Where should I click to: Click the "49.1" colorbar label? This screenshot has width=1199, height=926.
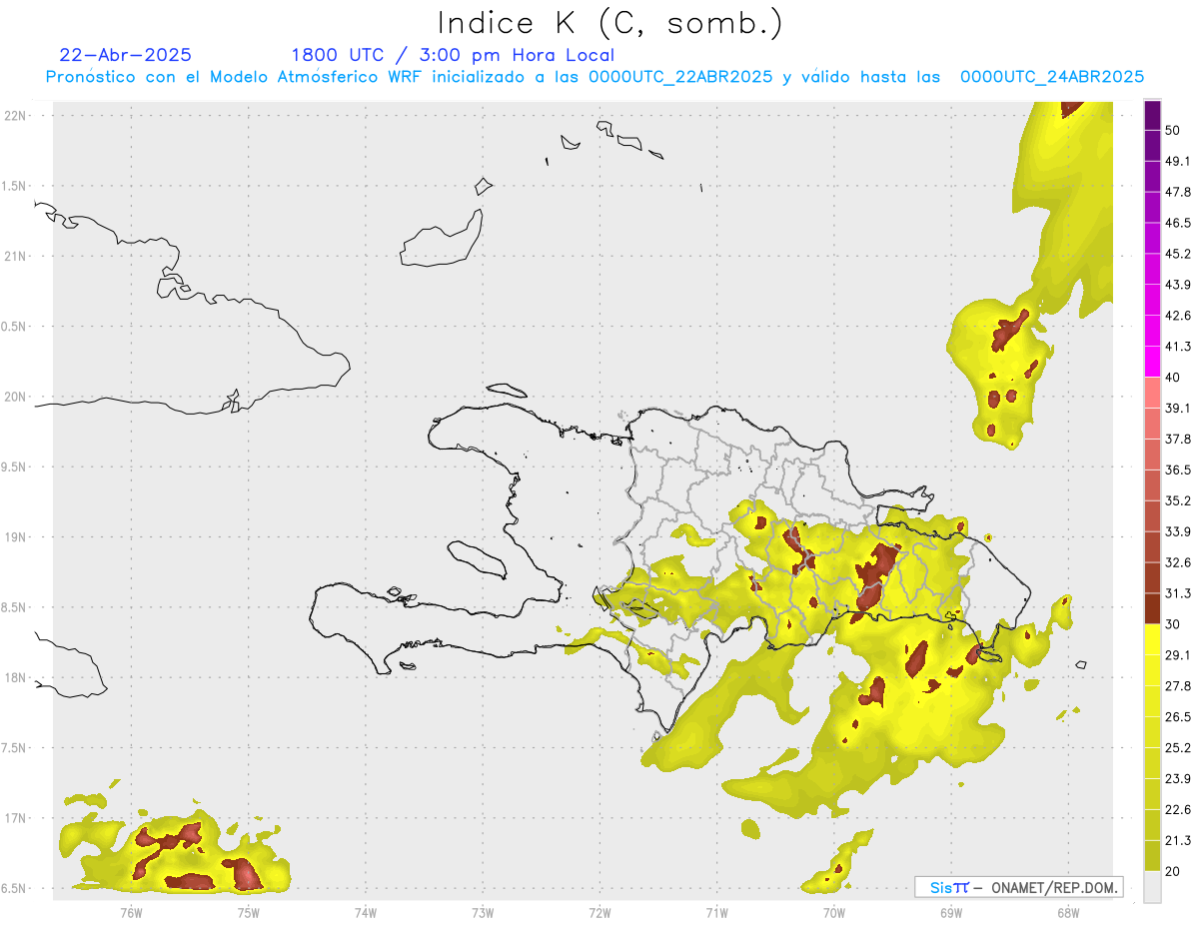(x=1178, y=161)
